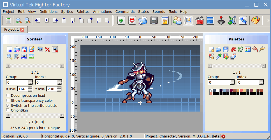
Task: Align axis to the sprite's bottom right corner
Action: (108, 20)
